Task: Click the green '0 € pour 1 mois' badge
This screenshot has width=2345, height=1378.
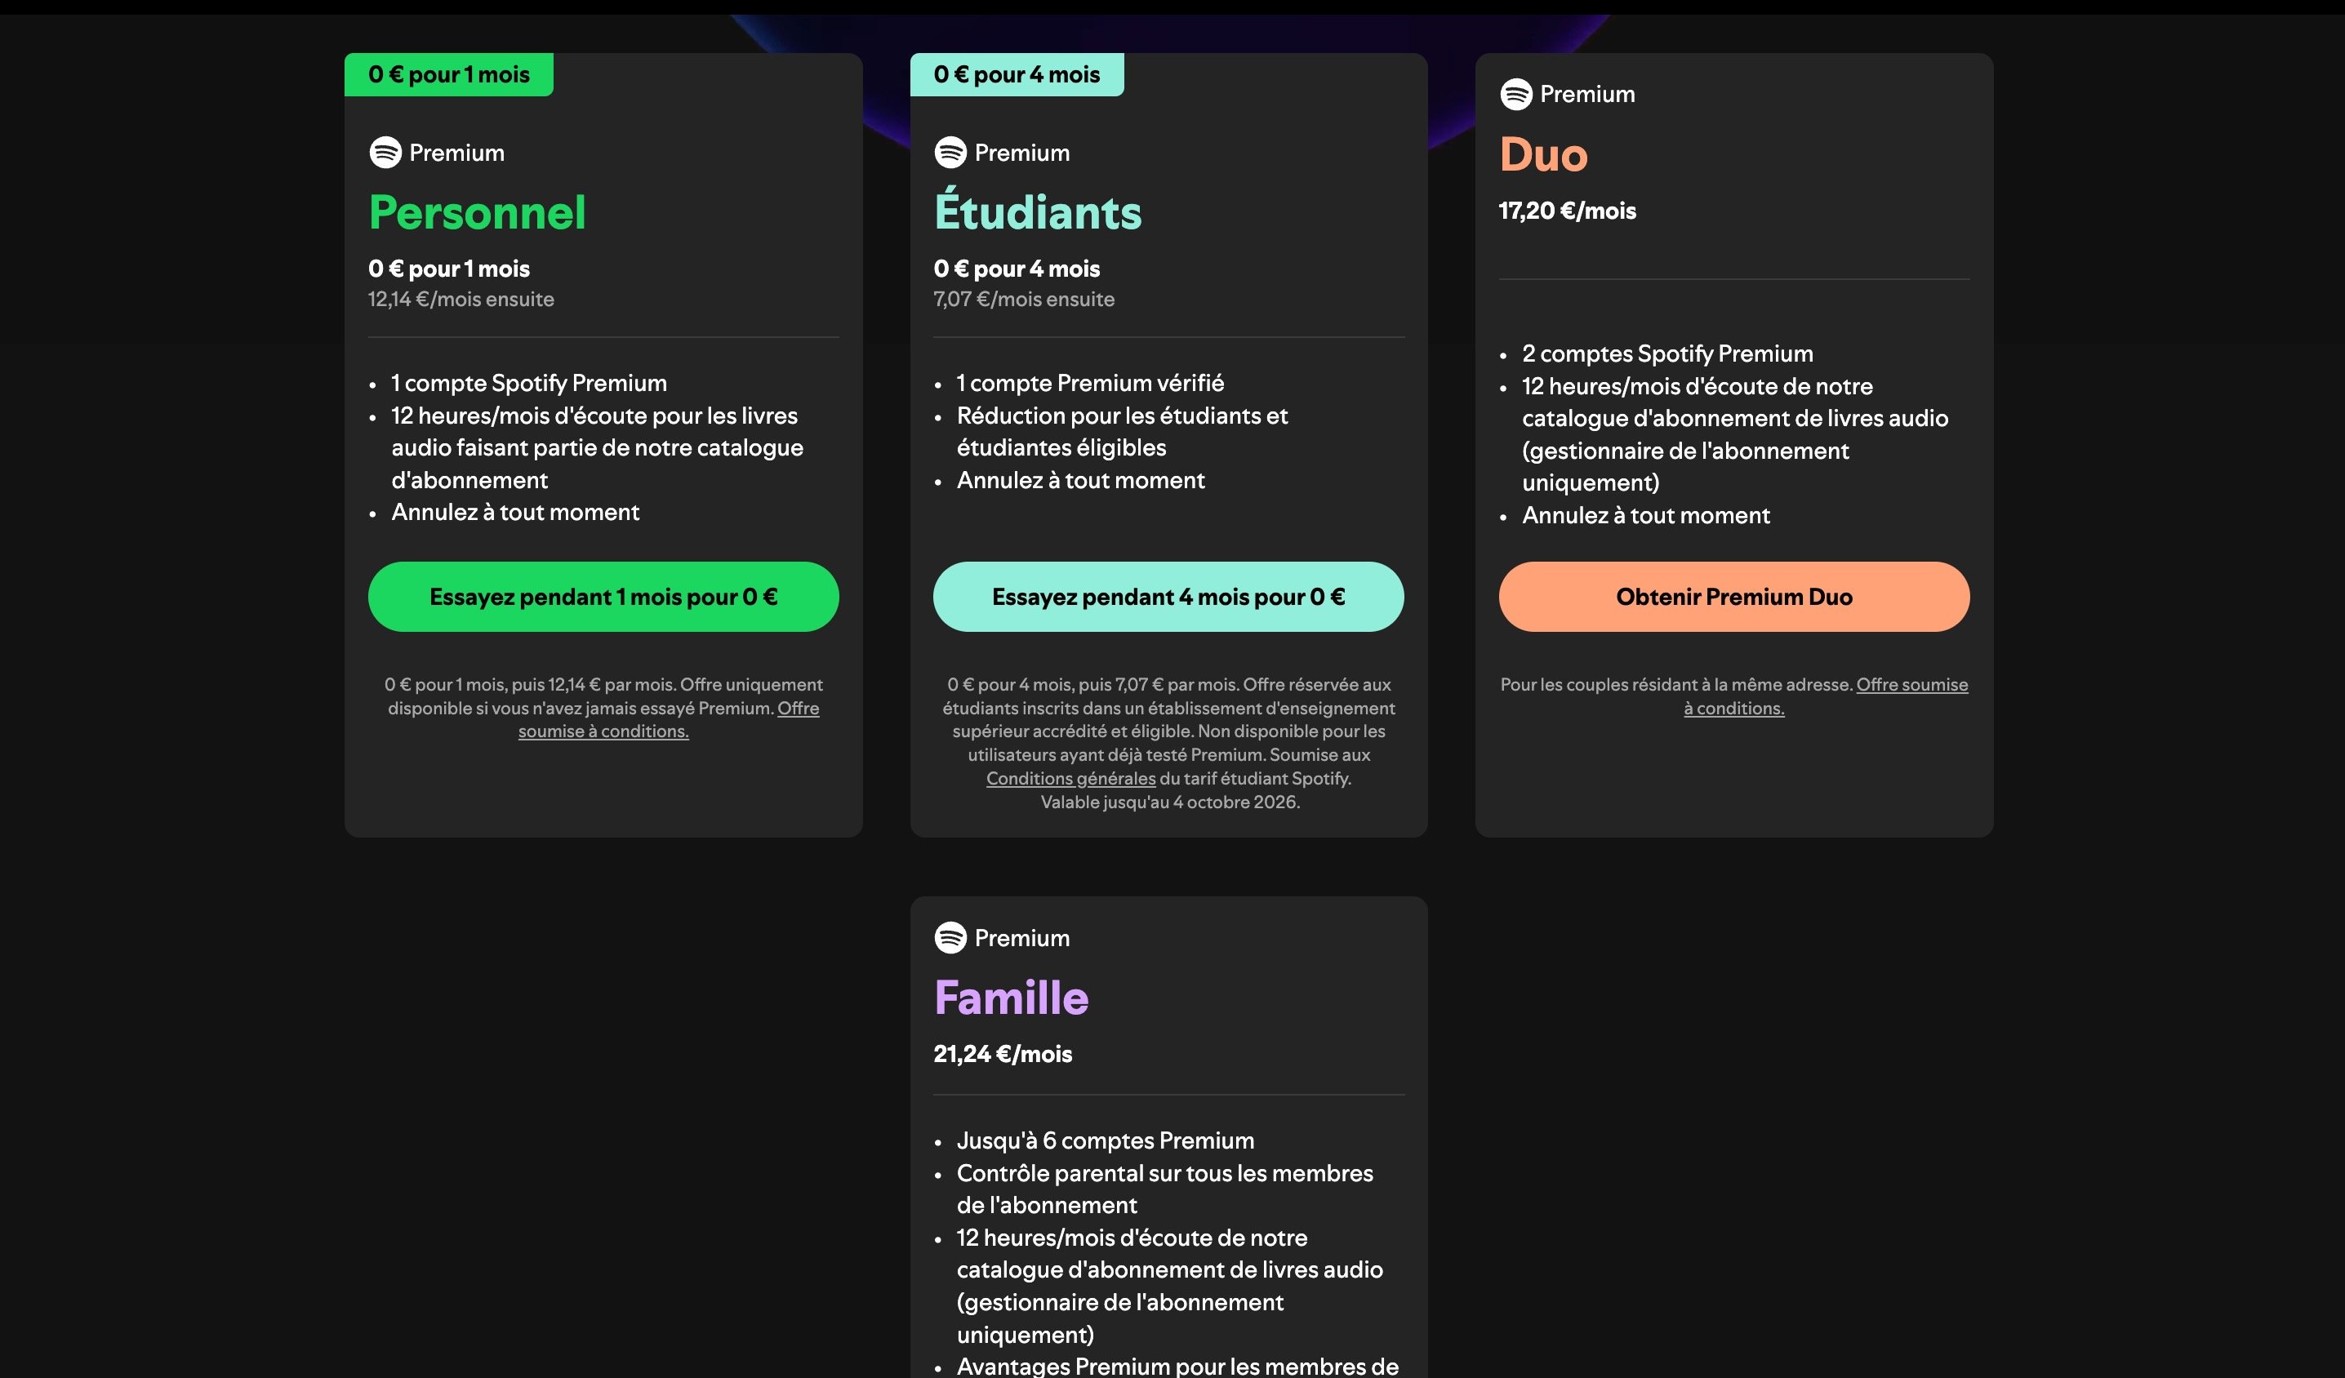Action: click(x=448, y=74)
